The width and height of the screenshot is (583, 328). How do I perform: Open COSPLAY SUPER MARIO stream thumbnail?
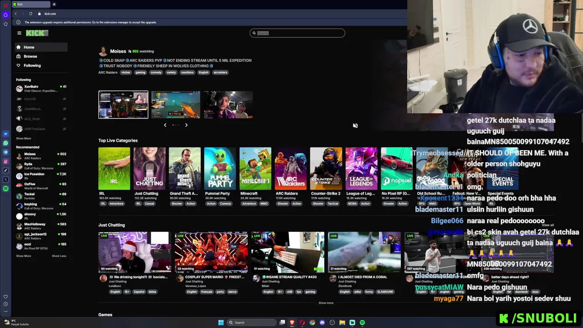211,252
